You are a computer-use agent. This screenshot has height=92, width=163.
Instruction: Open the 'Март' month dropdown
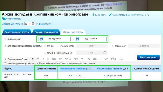pyautogui.click(x=92, y=46)
